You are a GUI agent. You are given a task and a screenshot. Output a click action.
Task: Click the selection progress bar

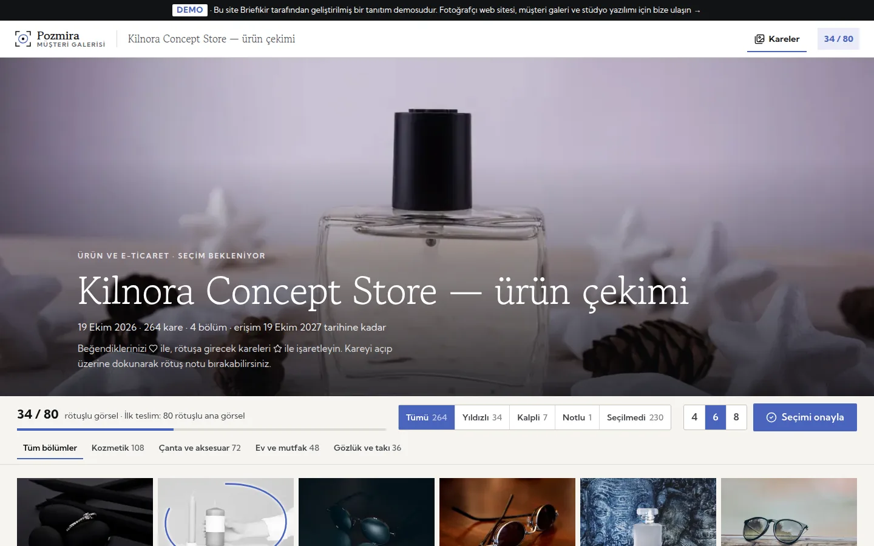tap(202, 430)
